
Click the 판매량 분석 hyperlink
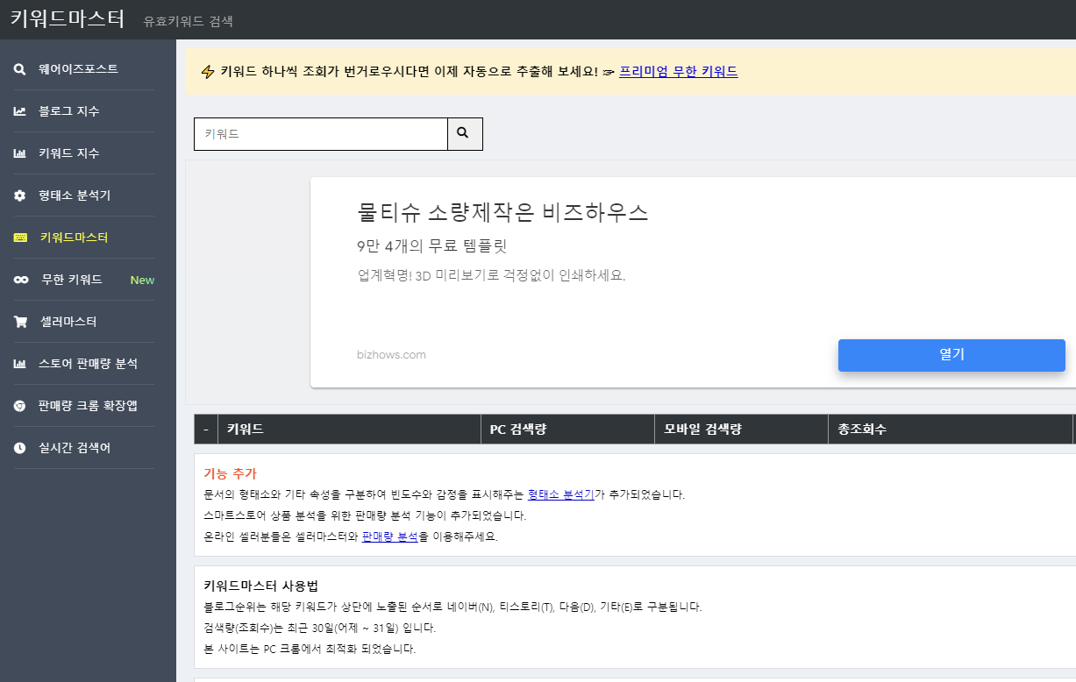pyautogui.click(x=390, y=536)
